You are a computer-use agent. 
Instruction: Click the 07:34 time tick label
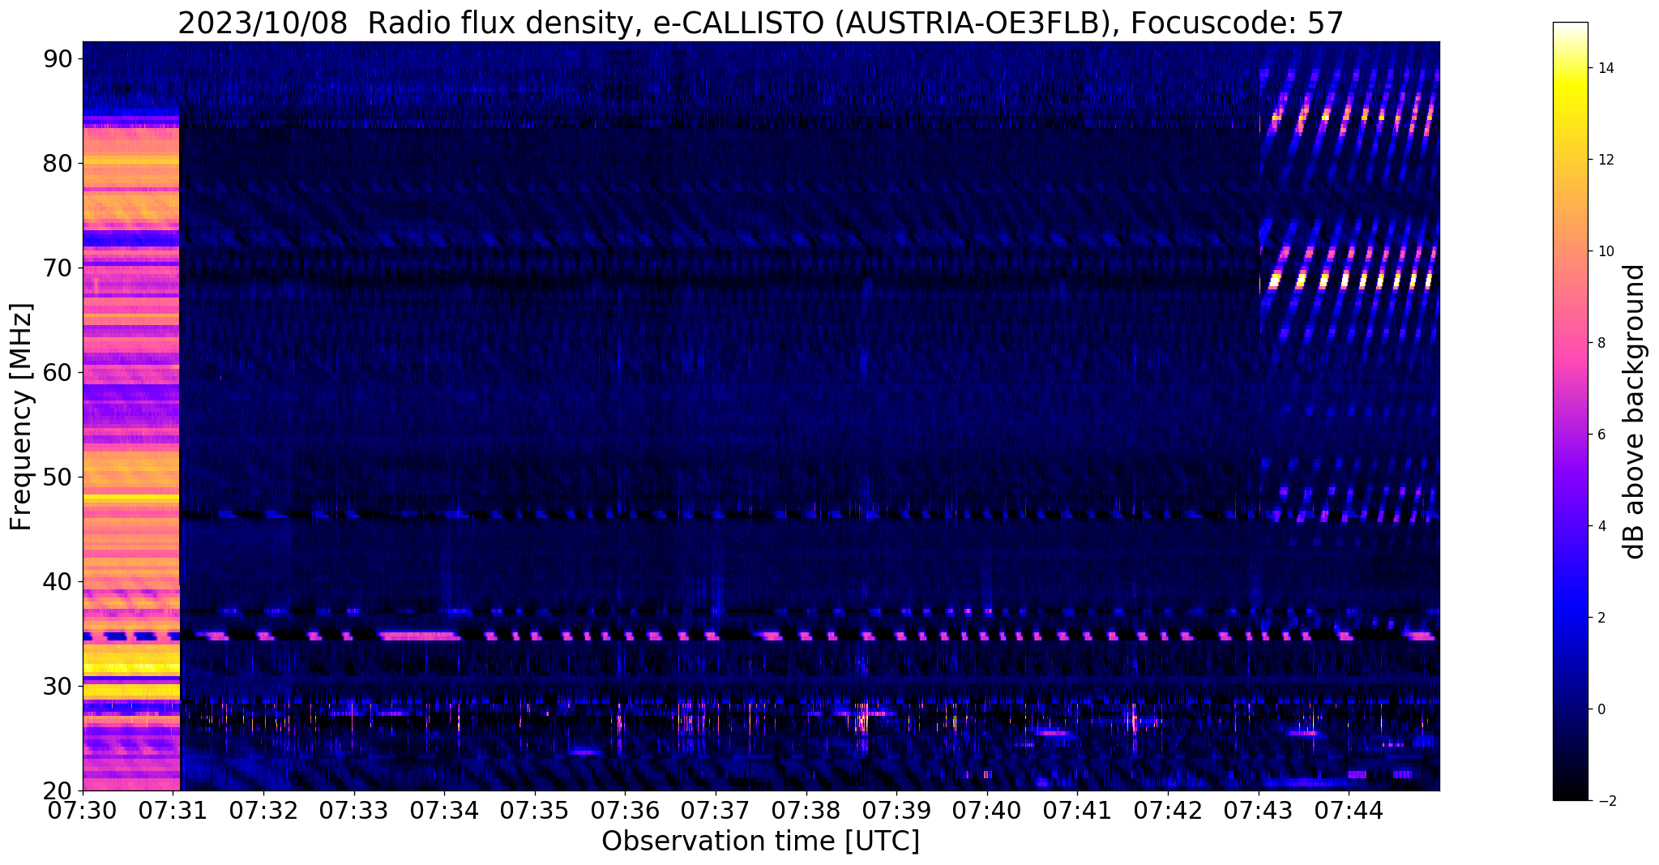(444, 810)
